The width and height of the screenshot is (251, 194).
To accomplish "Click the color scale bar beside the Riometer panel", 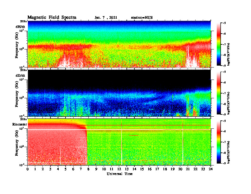I will [x=219, y=142].
